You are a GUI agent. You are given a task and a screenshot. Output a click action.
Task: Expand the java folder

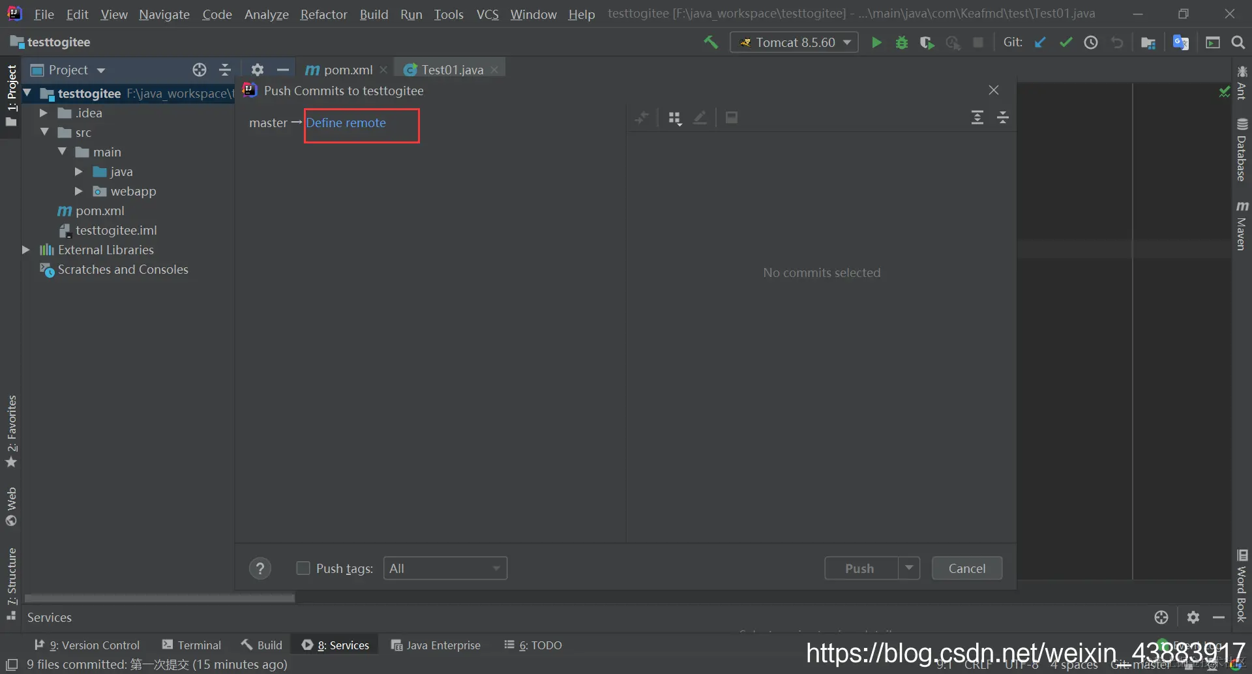click(x=79, y=171)
